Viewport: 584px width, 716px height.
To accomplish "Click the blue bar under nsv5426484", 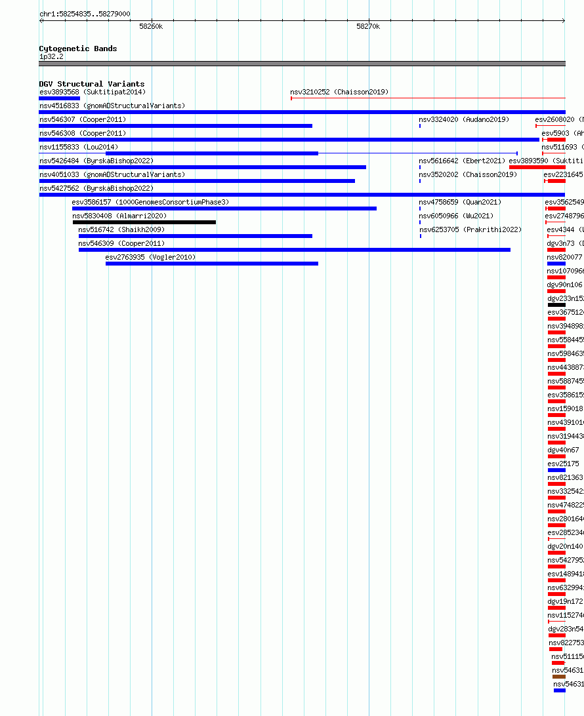I will click(x=203, y=167).
